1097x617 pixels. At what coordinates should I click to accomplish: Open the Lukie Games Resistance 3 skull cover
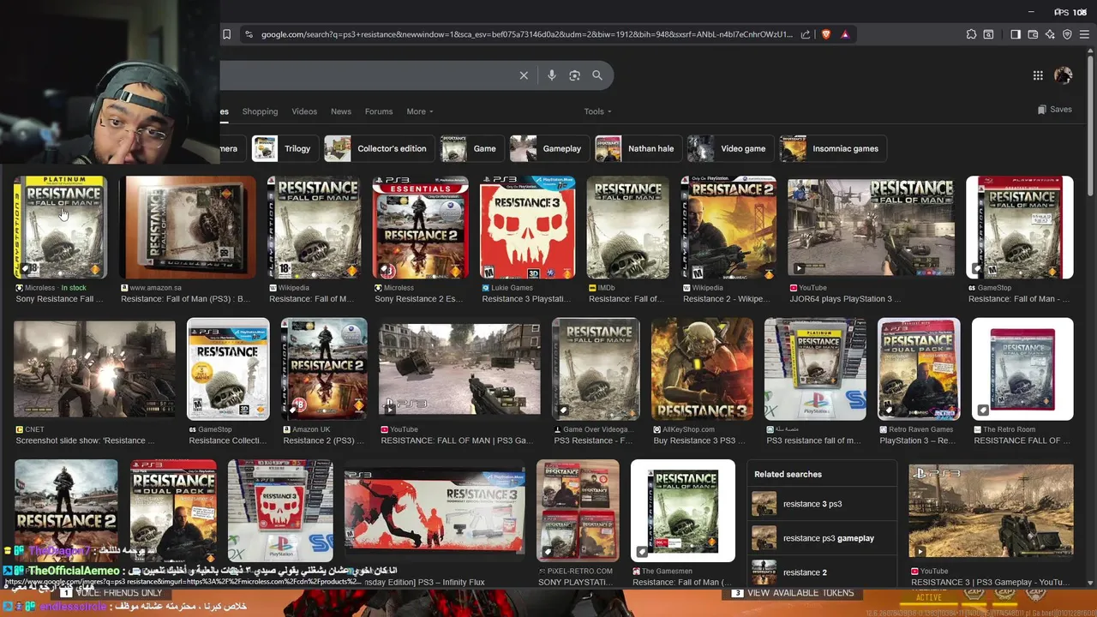[527, 227]
